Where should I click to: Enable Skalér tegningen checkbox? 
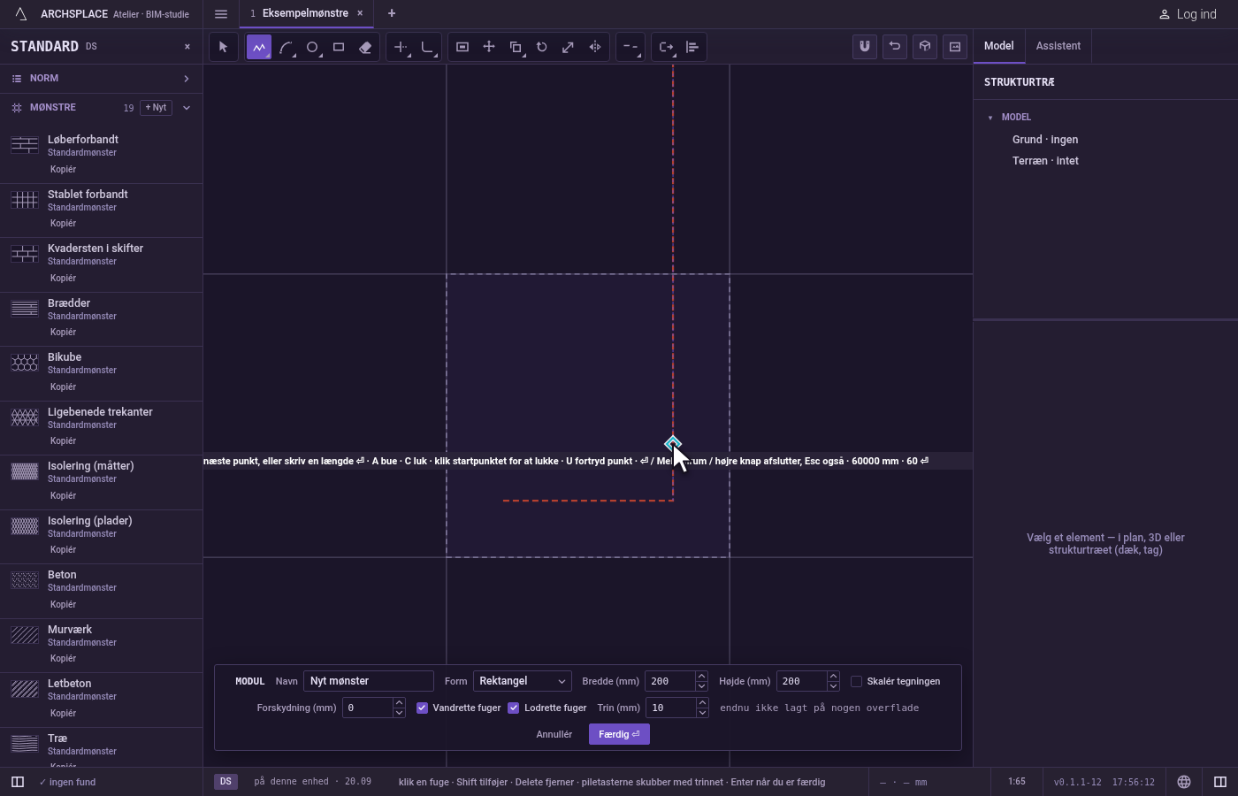pos(856,681)
